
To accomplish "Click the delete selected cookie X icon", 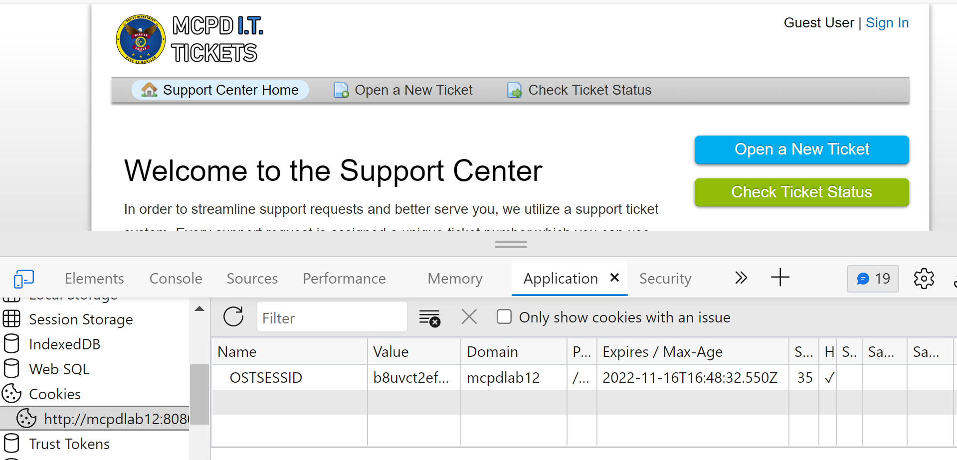I will tap(469, 317).
